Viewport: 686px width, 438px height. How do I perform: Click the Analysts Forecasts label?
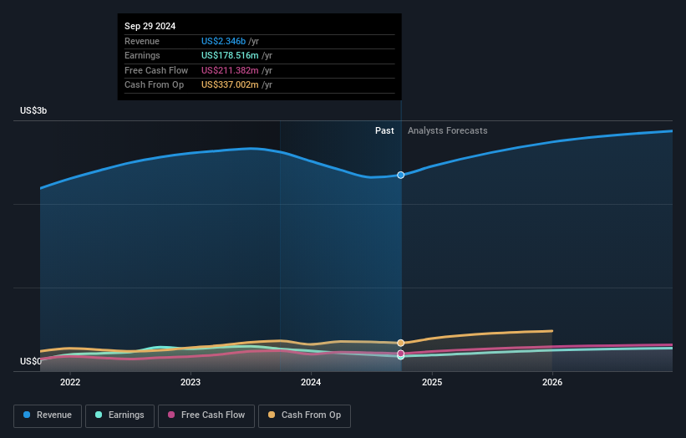point(448,131)
